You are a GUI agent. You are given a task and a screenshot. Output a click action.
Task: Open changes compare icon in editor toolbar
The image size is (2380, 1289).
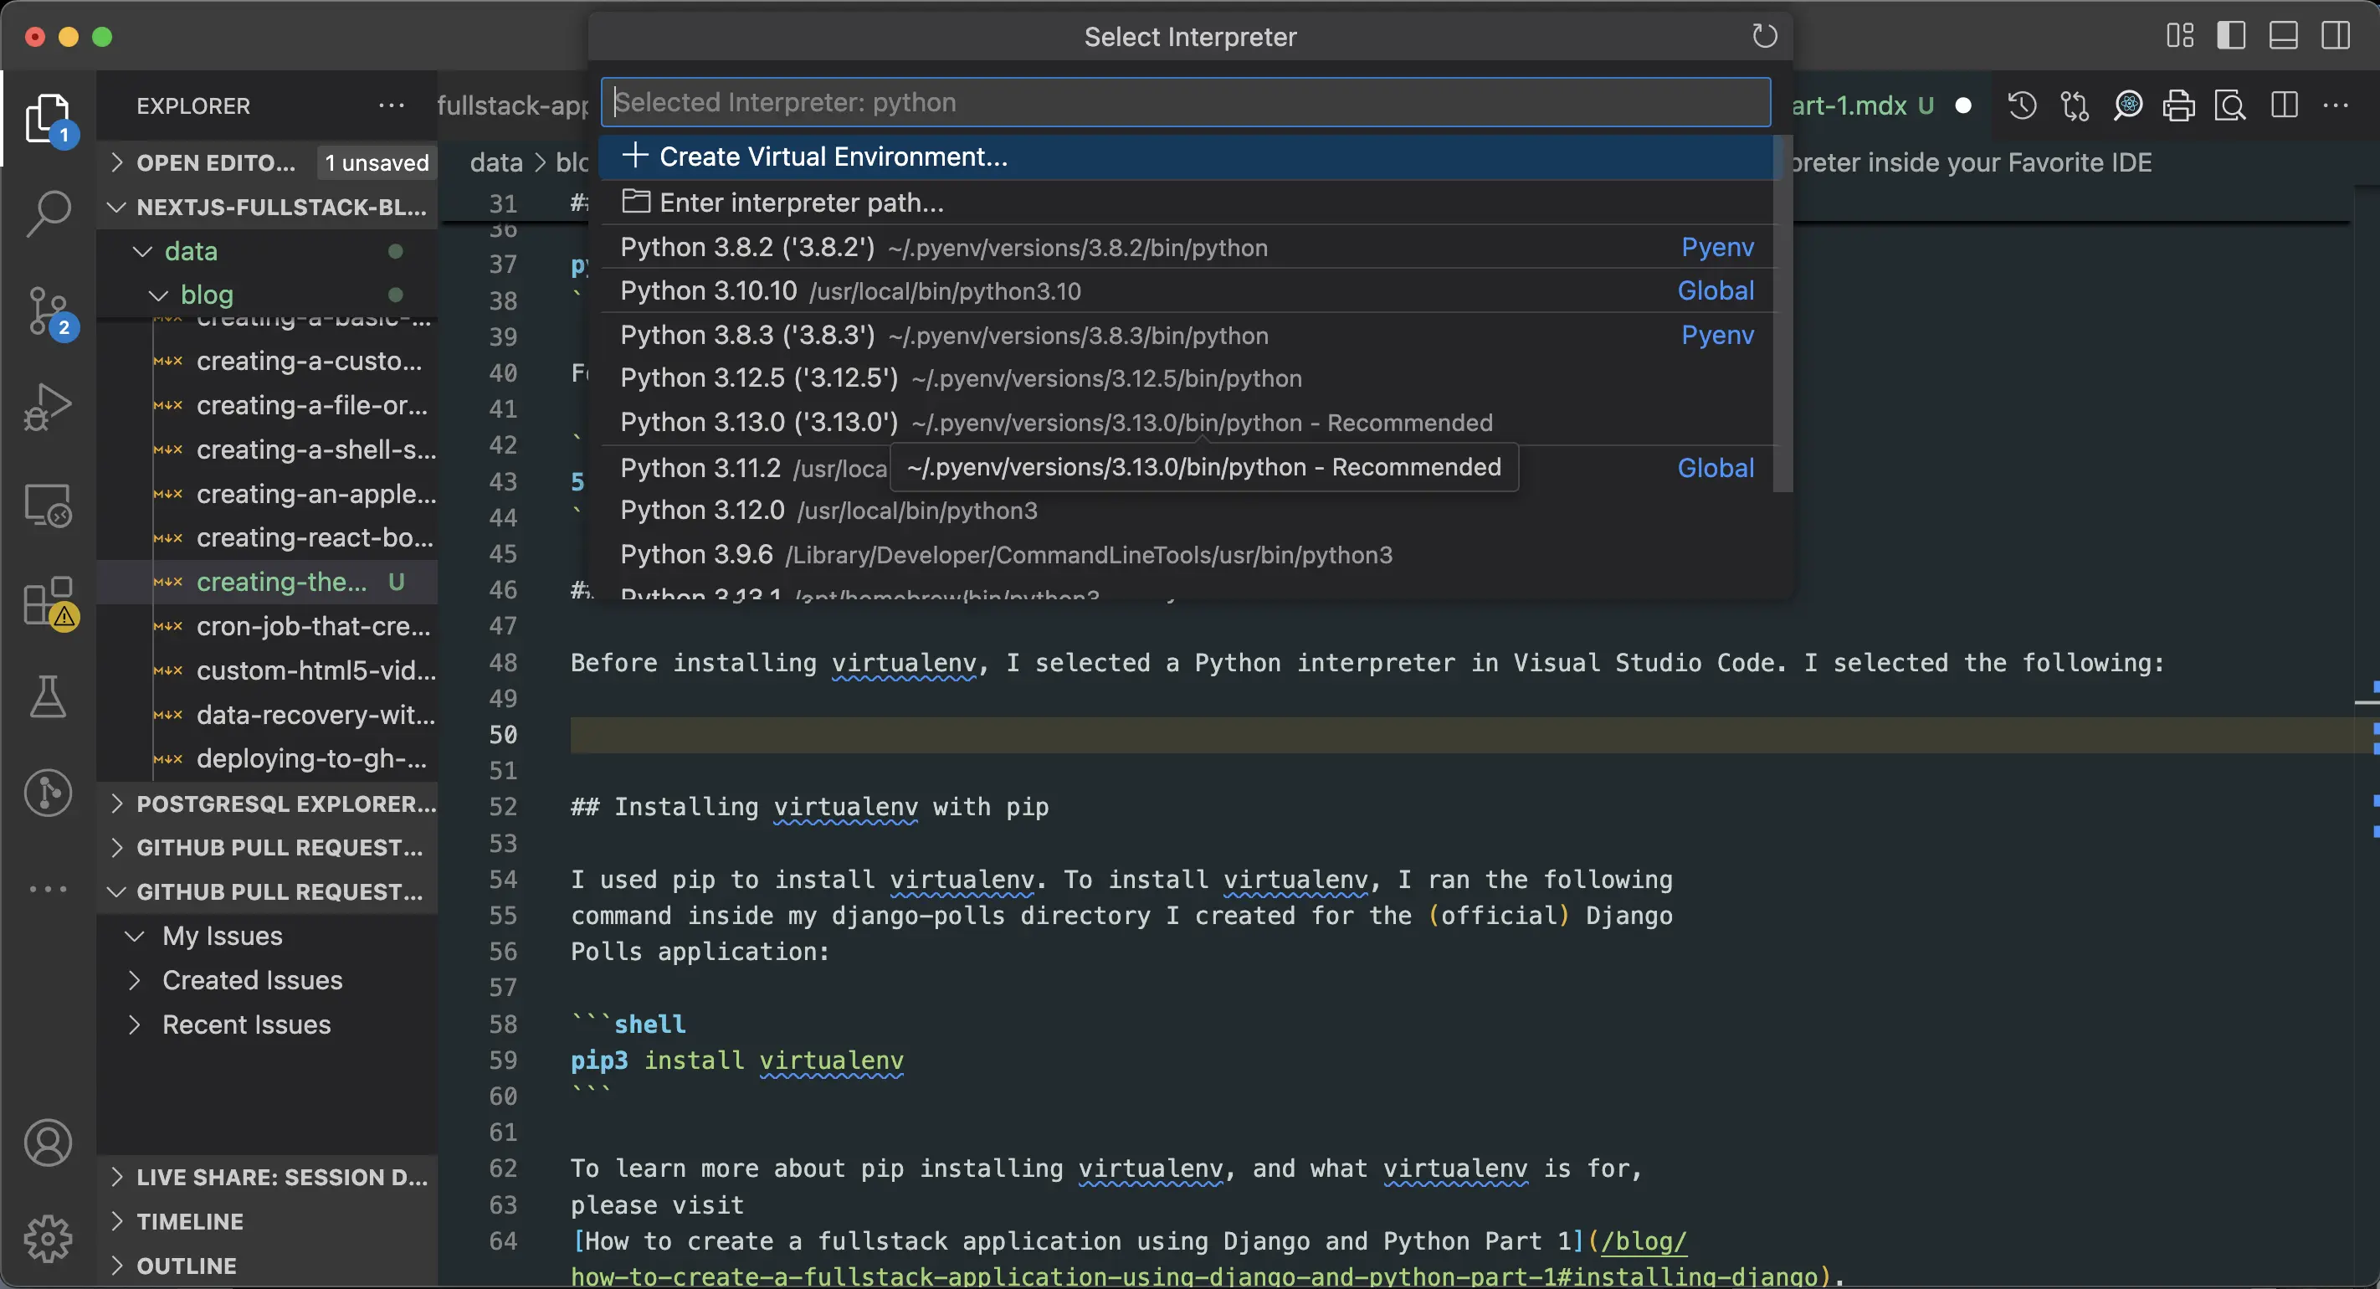(x=2075, y=105)
